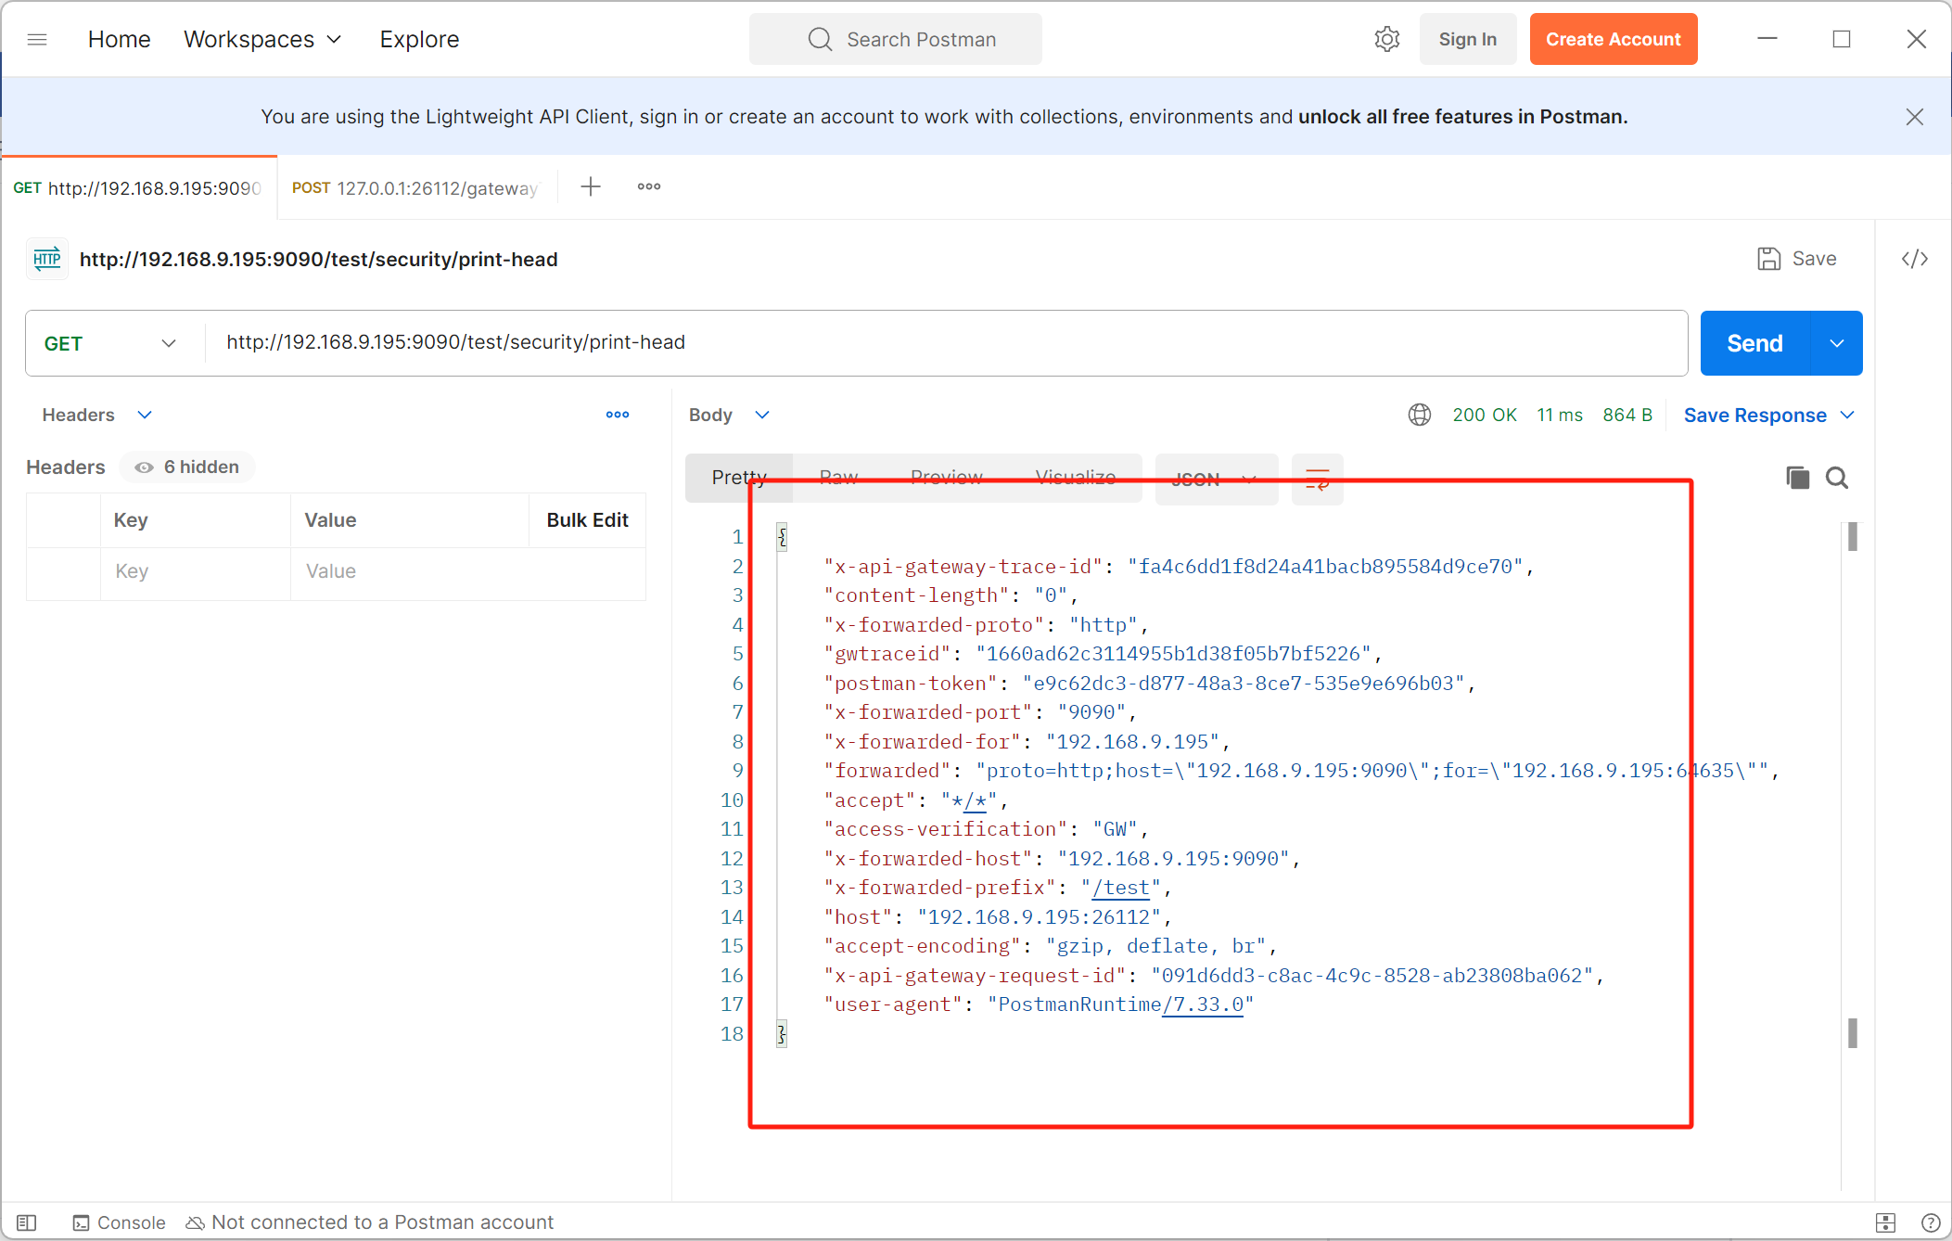Open the hamburger menu icon

click(37, 39)
